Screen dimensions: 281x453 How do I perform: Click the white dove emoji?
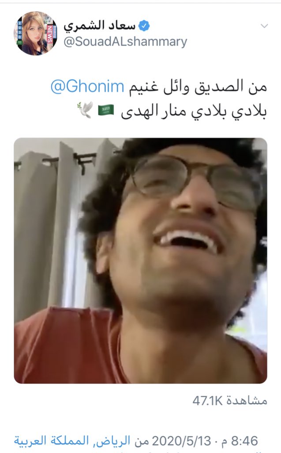click(85, 110)
